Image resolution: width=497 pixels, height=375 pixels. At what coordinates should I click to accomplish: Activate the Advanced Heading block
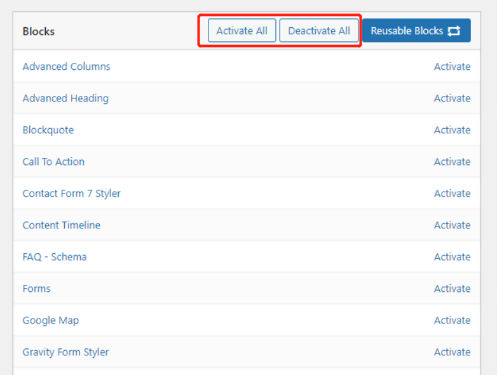point(452,98)
